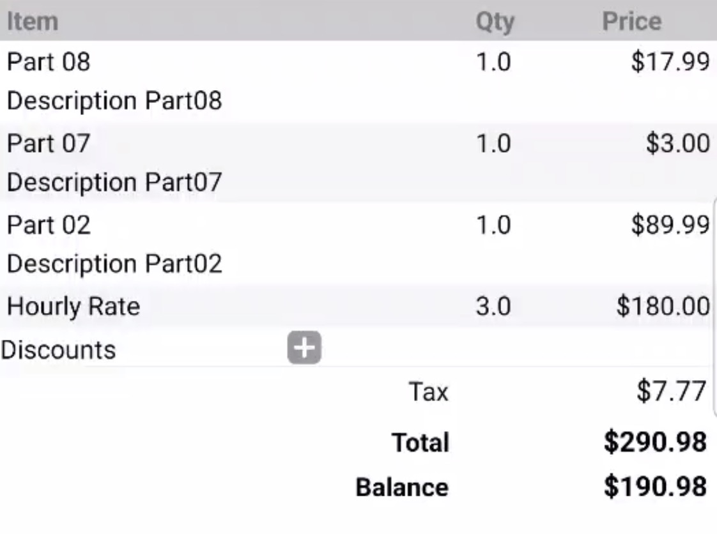Click the 3.0 quantity for Hourly Rate
The height and width of the screenshot is (534, 717).
pyautogui.click(x=493, y=307)
